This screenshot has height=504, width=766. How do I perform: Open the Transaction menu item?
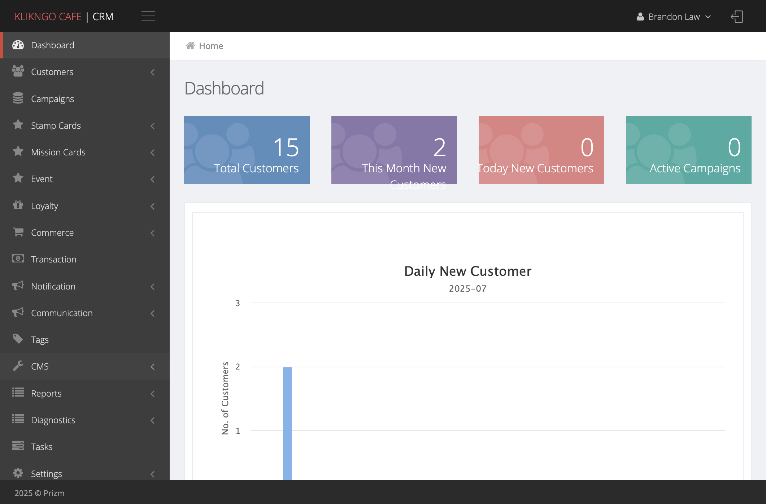[85, 259]
